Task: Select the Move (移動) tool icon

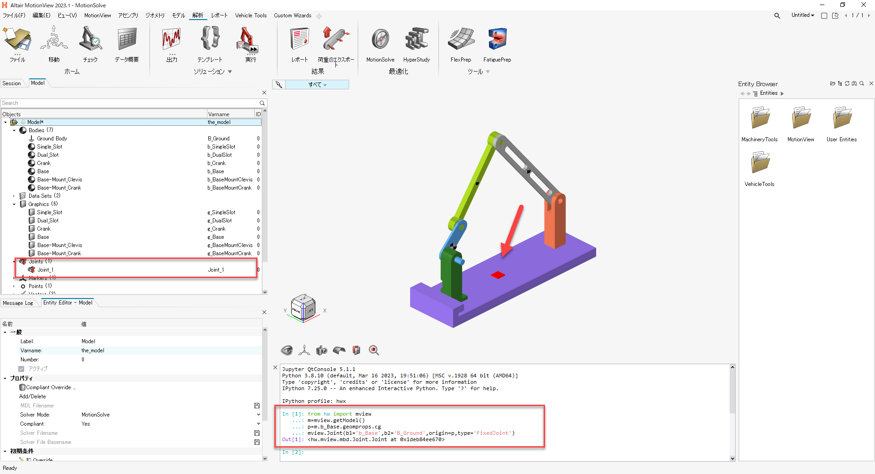Action: click(x=54, y=39)
